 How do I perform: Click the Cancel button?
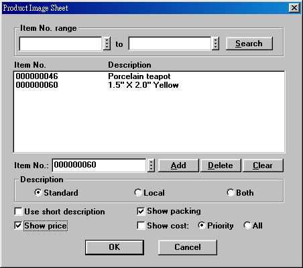point(188,247)
